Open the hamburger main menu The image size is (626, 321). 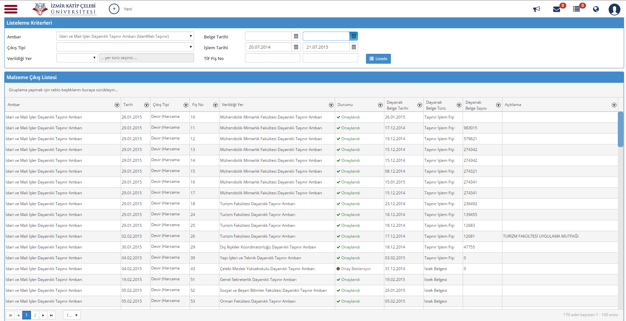11,9
